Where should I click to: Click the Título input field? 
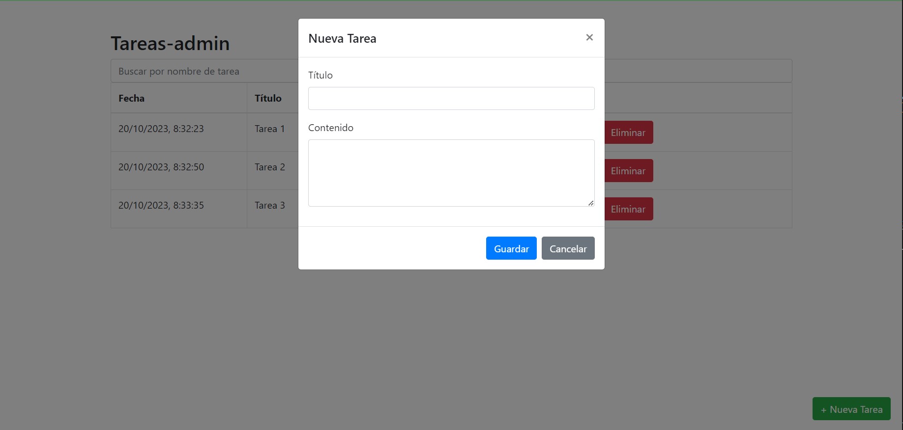(451, 98)
